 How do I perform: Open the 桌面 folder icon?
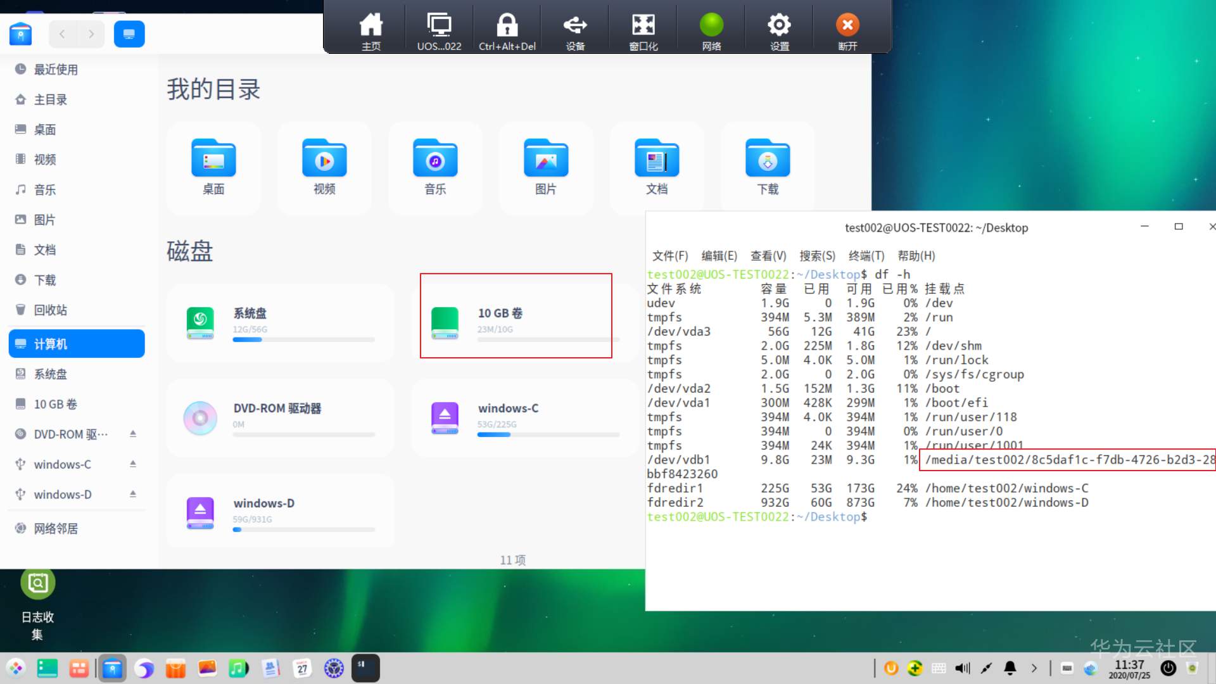pos(213,159)
